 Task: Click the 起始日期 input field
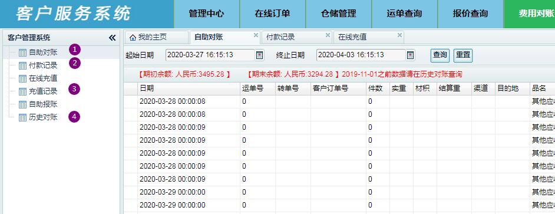210,55
